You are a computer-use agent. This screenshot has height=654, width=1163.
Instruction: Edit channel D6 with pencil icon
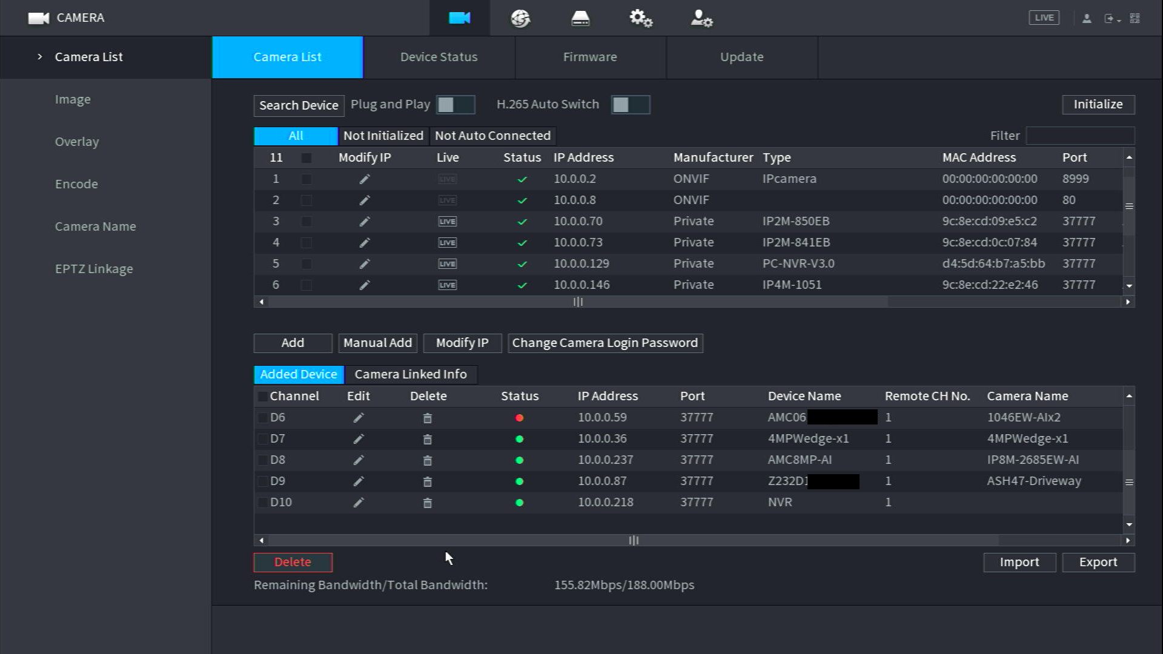(359, 418)
